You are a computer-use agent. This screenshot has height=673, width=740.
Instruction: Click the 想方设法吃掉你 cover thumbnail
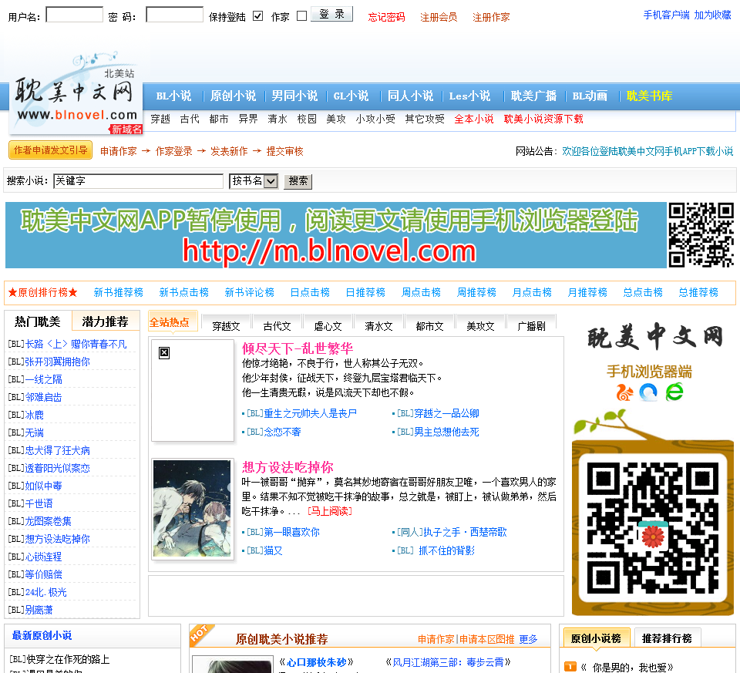pos(192,509)
